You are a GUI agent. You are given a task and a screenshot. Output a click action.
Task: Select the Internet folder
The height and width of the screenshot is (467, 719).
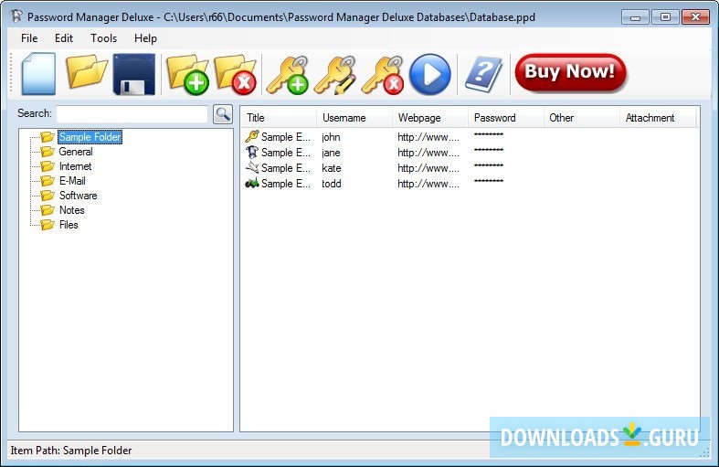[75, 166]
